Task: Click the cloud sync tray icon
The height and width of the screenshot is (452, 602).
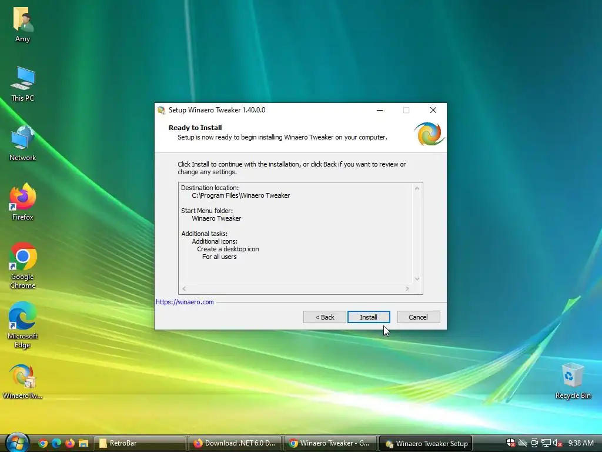Action: pos(523,443)
